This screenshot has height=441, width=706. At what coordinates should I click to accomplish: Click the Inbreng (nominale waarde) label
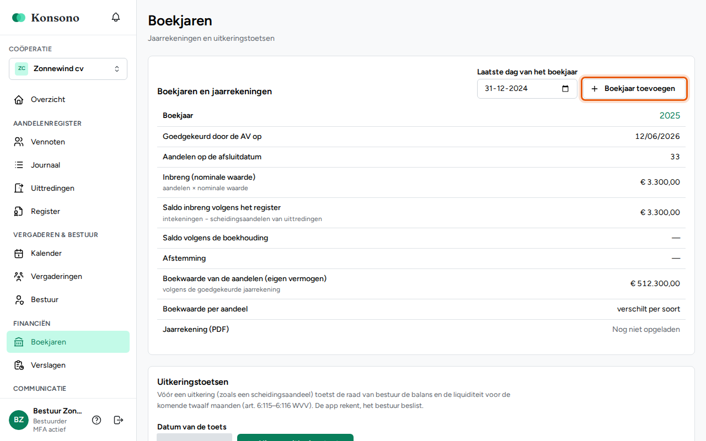209,177
